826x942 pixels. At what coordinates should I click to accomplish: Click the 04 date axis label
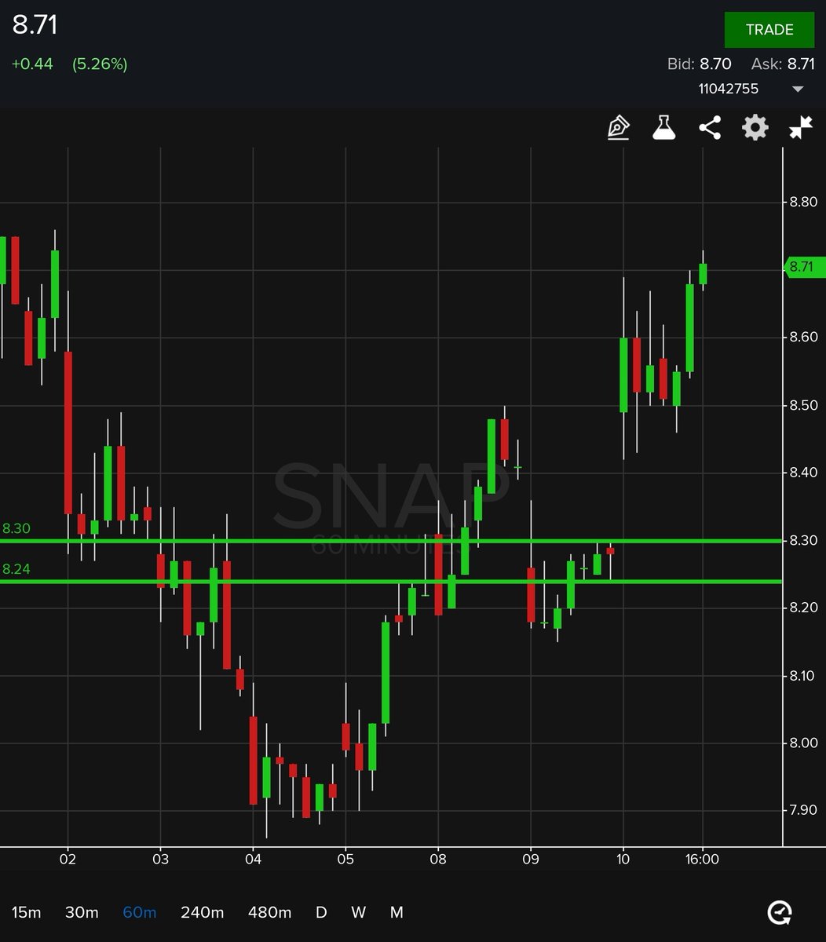pyautogui.click(x=253, y=859)
